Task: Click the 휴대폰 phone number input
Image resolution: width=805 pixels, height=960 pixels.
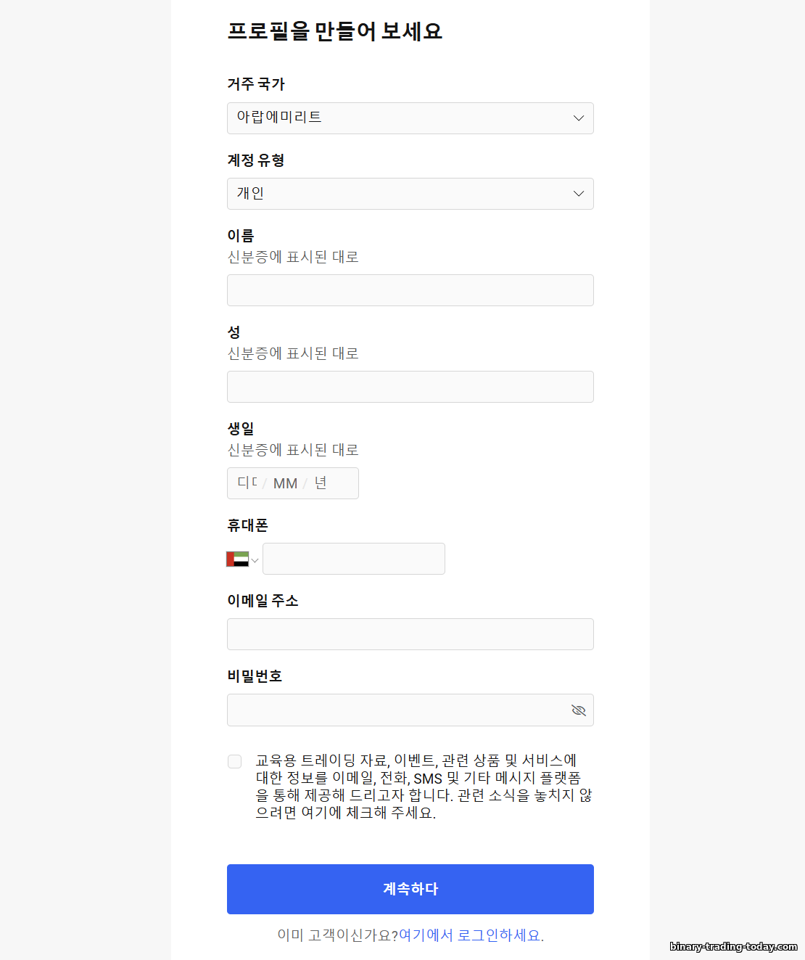Action: (x=353, y=559)
